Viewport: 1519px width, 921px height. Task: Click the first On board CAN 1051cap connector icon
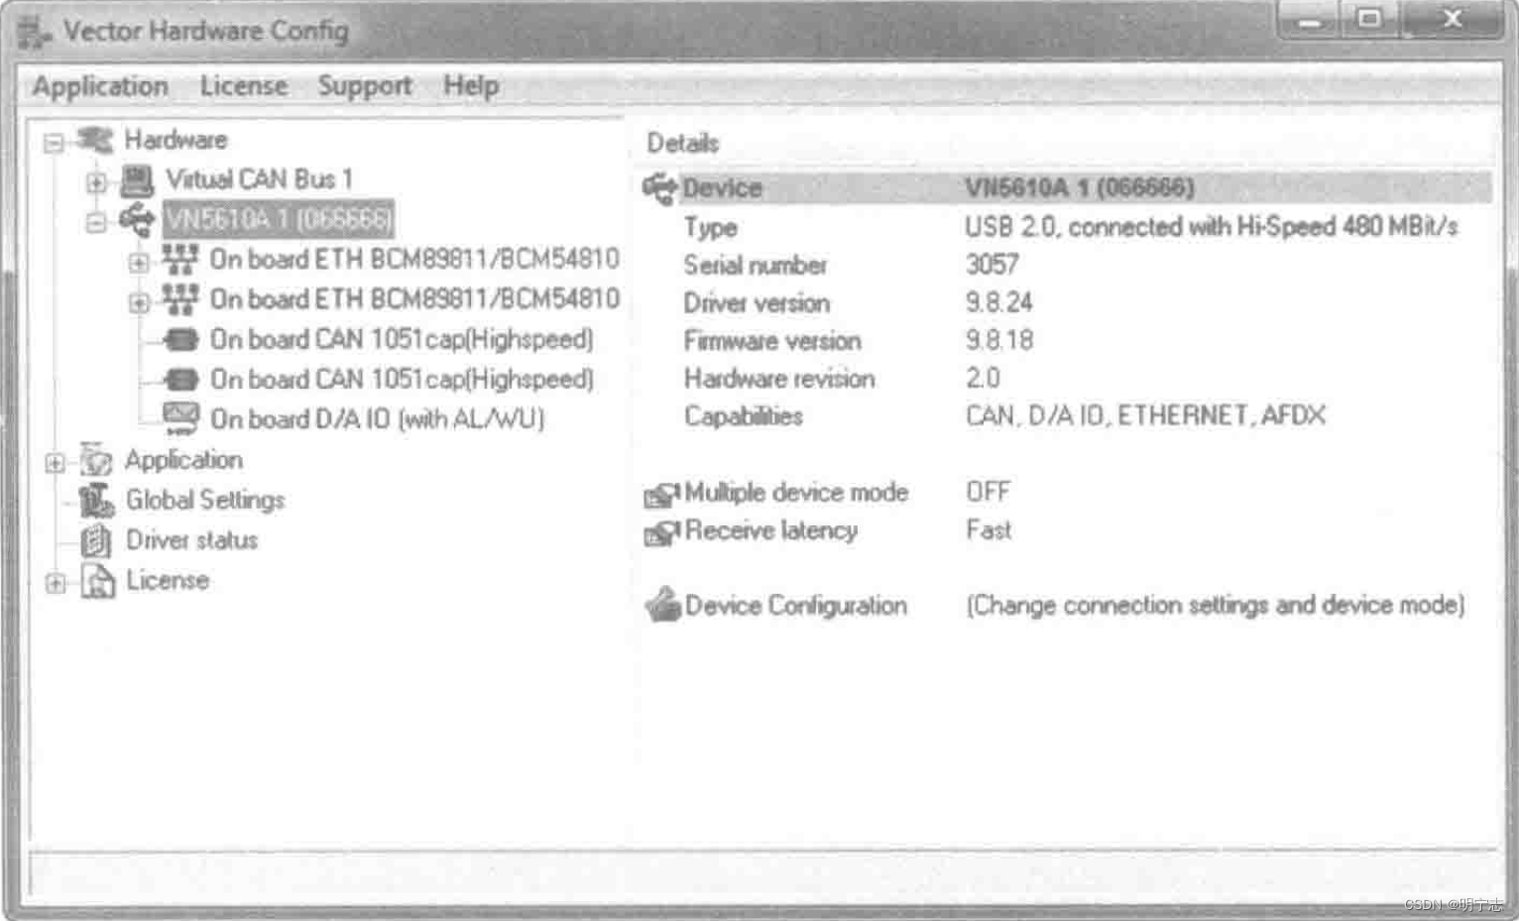[180, 340]
